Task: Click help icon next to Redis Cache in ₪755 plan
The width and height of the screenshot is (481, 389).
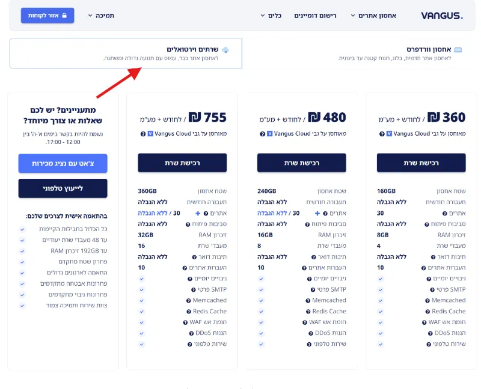Action: [x=189, y=312]
